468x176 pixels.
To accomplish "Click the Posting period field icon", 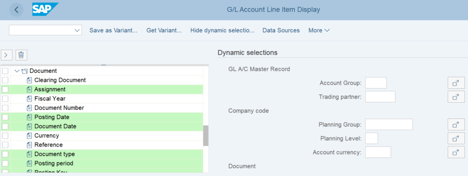I will (29, 164).
